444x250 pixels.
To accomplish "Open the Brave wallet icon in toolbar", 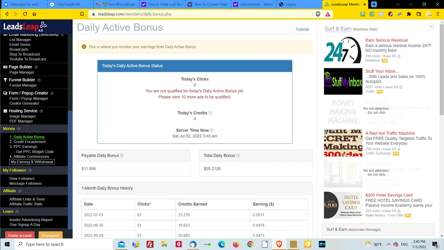I will pos(419,14).
